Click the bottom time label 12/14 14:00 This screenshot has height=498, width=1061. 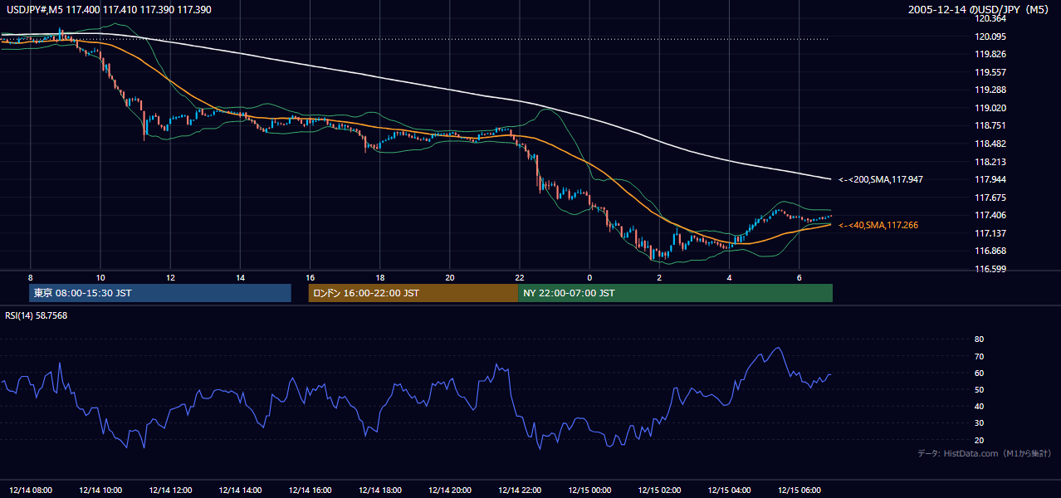click(240, 491)
